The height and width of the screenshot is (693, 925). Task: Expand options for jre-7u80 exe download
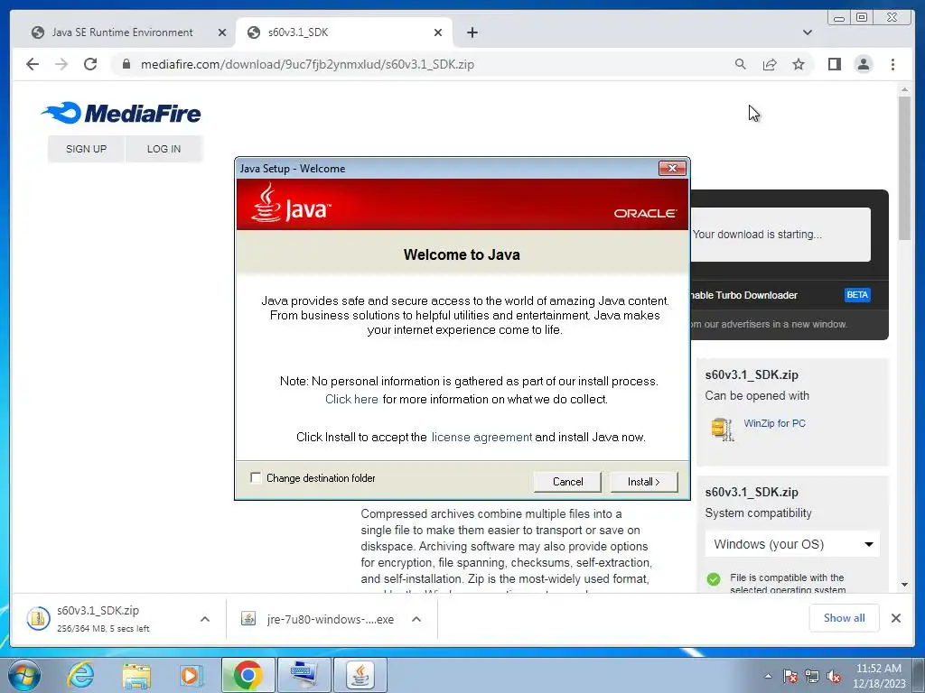coord(416,619)
